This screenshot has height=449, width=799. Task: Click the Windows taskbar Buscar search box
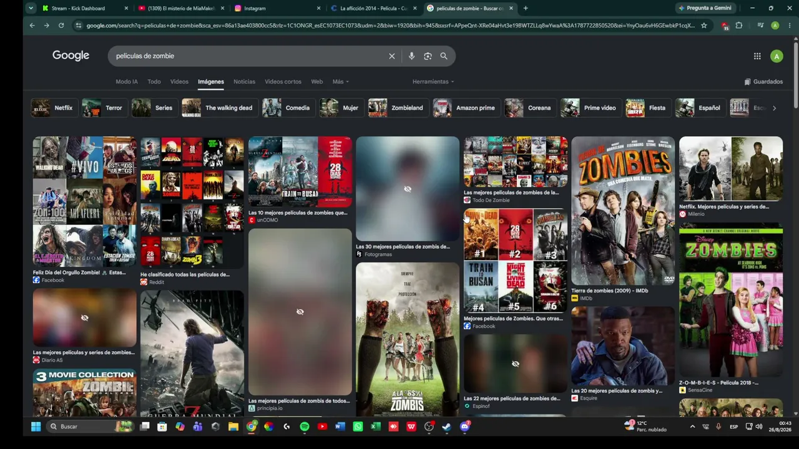coord(91,427)
